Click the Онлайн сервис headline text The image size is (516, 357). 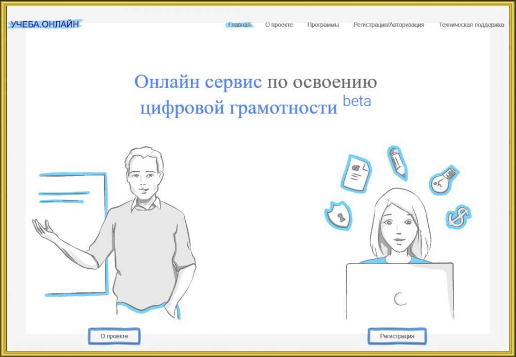[198, 82]
